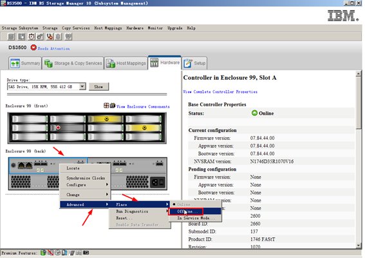365x259 pixels.
Task: Click the bell toolbar icon
Action: pos(58,37)
